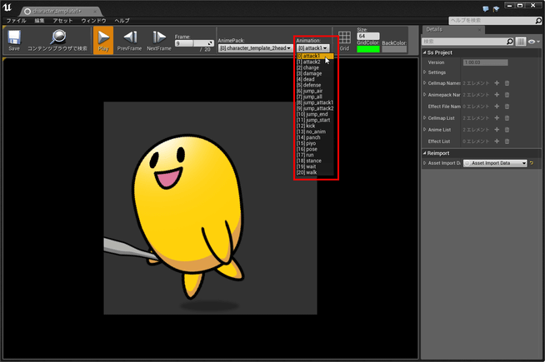Choose the pose animation
This screenshot has width=545, height=362.
[x=315, y=149]
